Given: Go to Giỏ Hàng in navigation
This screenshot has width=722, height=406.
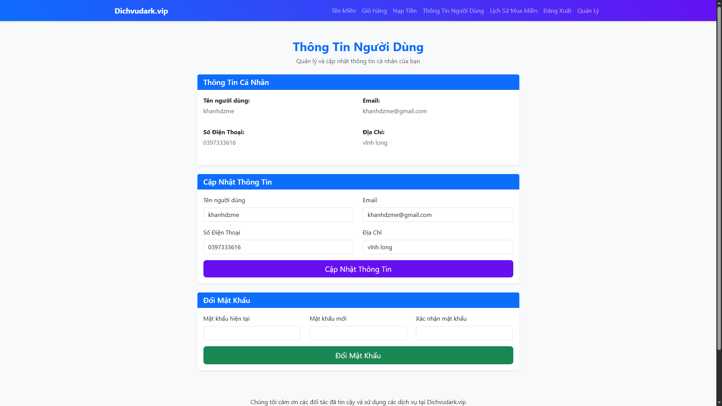Looking at the screenshot, I should coord(374,11).
